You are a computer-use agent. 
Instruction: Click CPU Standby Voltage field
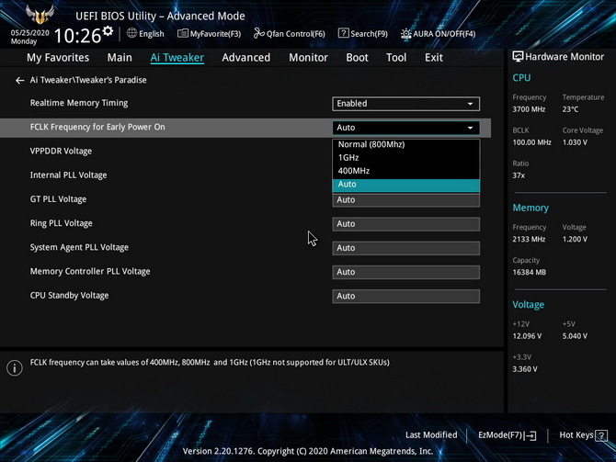point(405,297)
